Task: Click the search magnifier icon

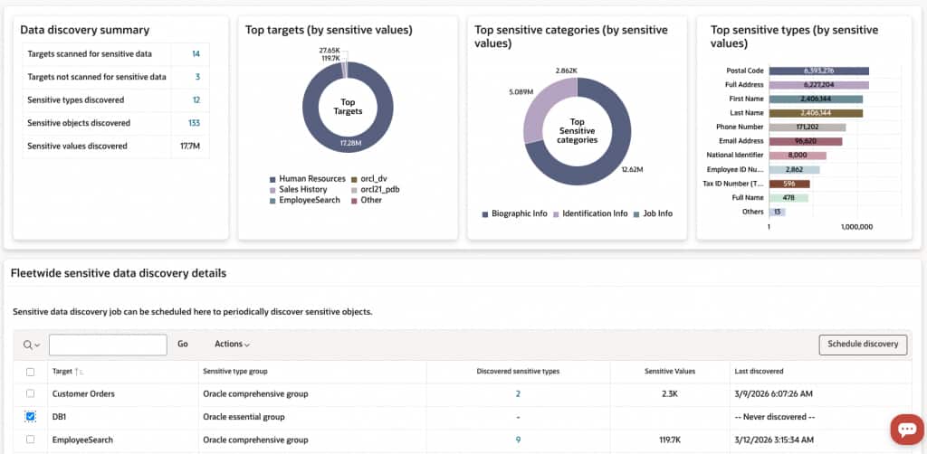Action: coord(28,345)
